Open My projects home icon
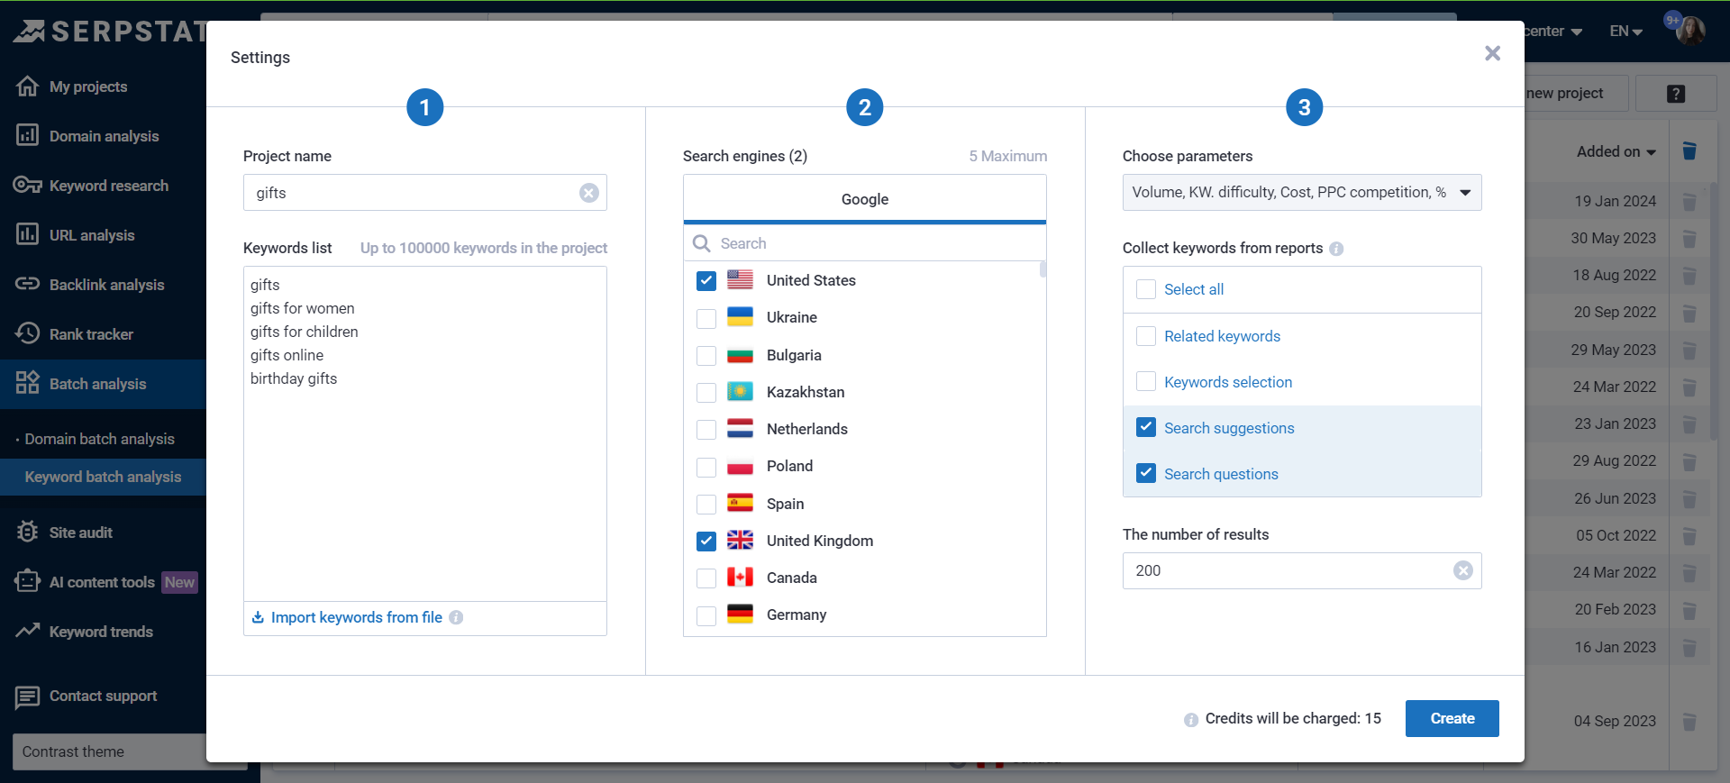This screenshot has width=1730, height=783. click(28, 86)
